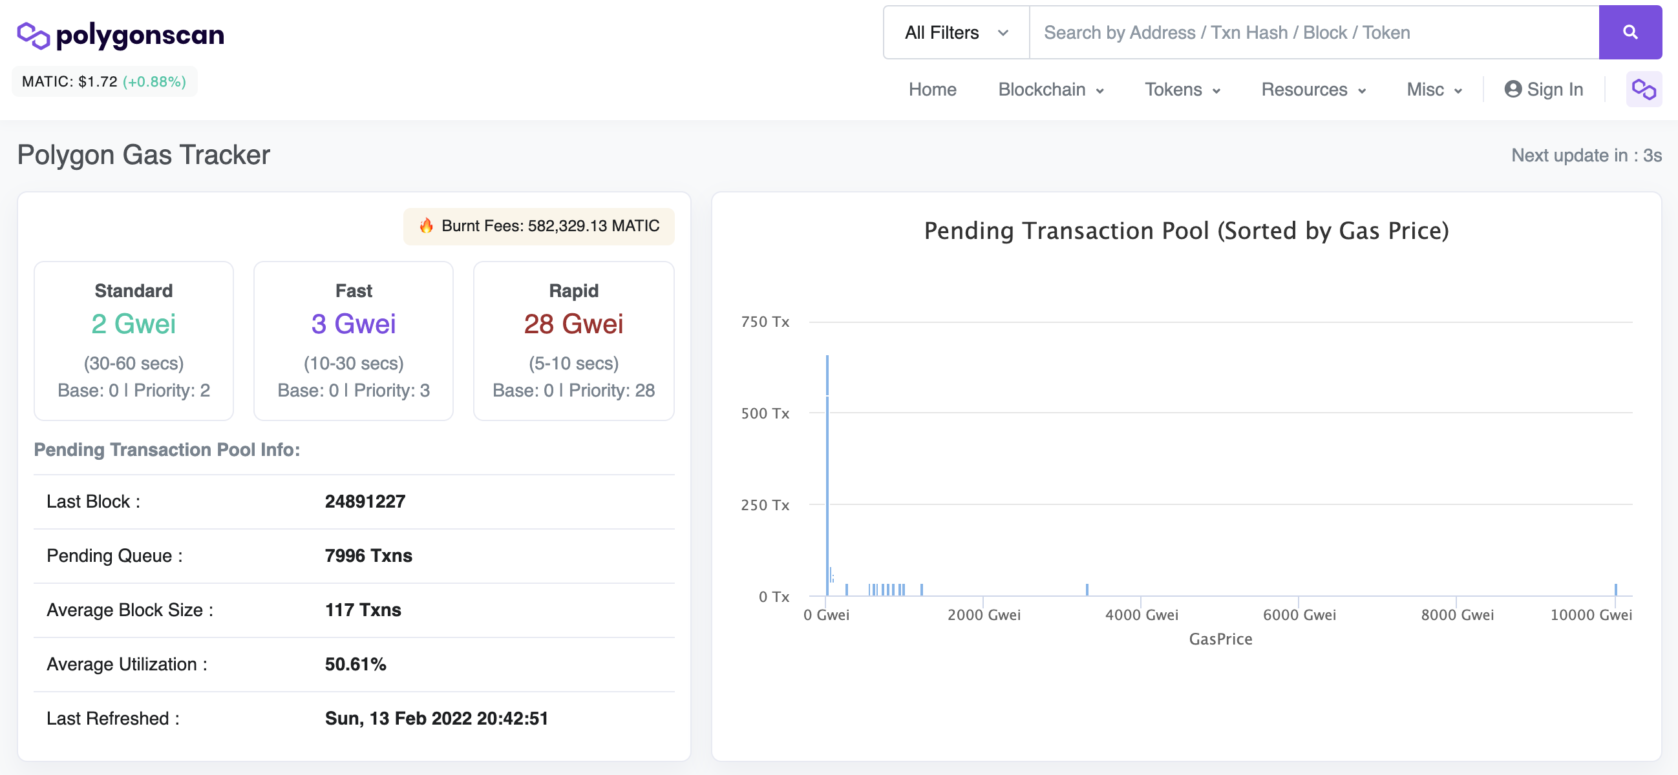
Task: Select the Rapid 28 Gwei card
Action: tap(573, 341)
